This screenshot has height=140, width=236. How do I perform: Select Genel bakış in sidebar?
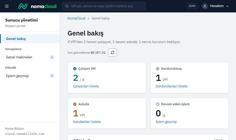(x=30, y=39)
